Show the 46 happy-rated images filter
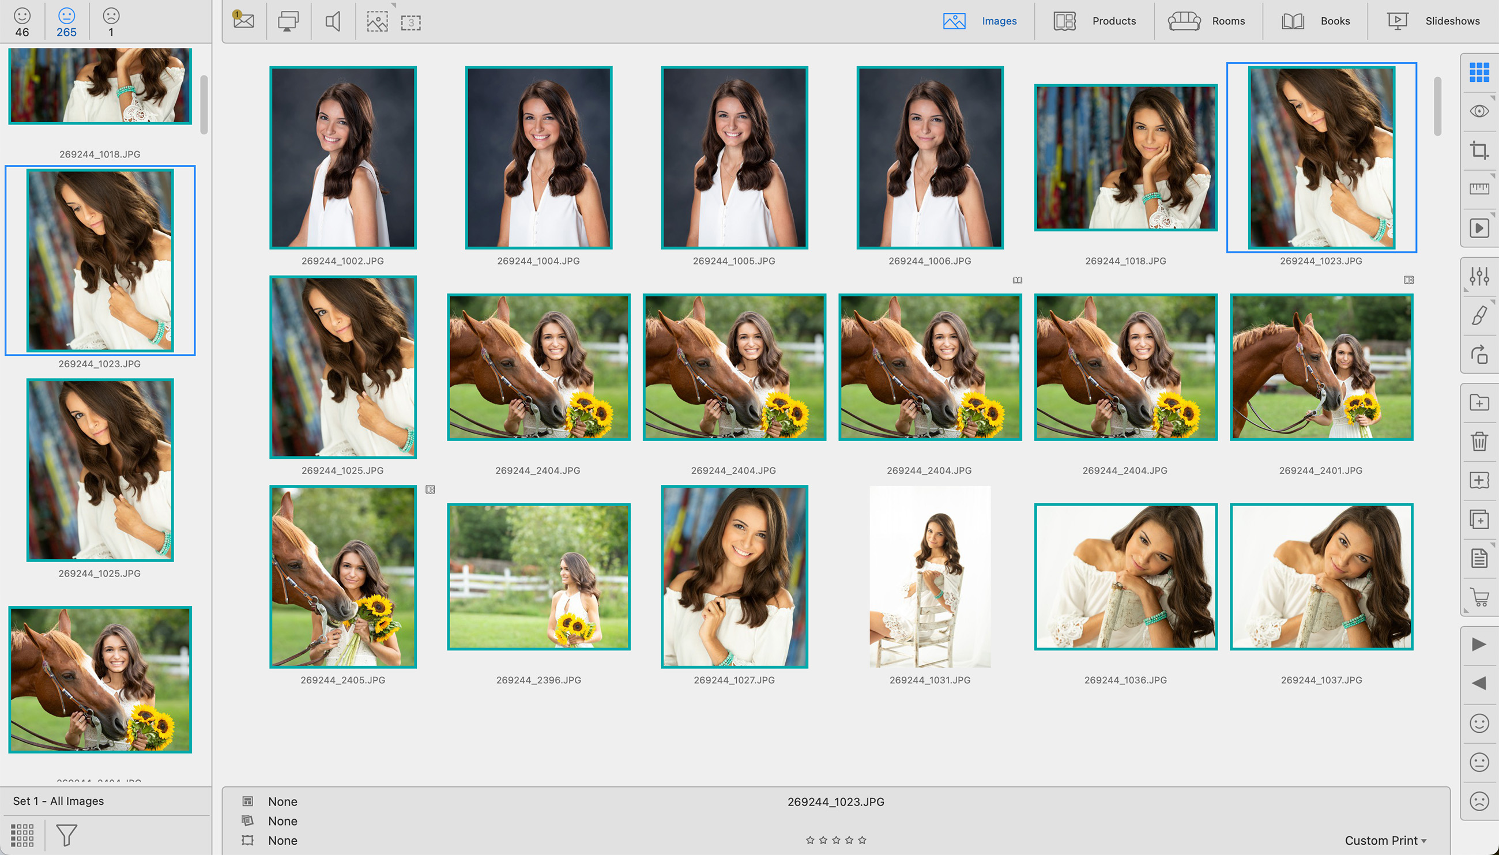1499x855 pixels. [22, 22]
